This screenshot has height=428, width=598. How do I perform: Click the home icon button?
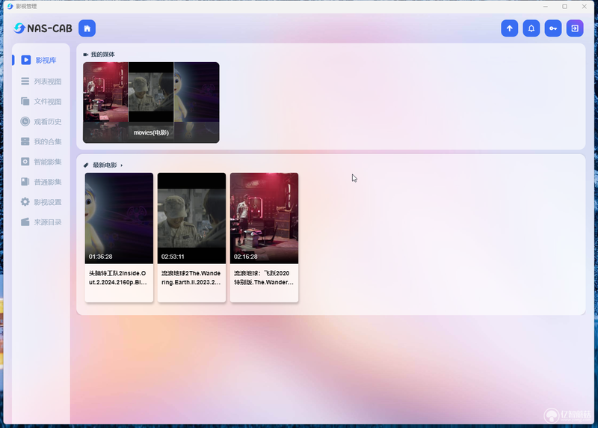(87, 28)
